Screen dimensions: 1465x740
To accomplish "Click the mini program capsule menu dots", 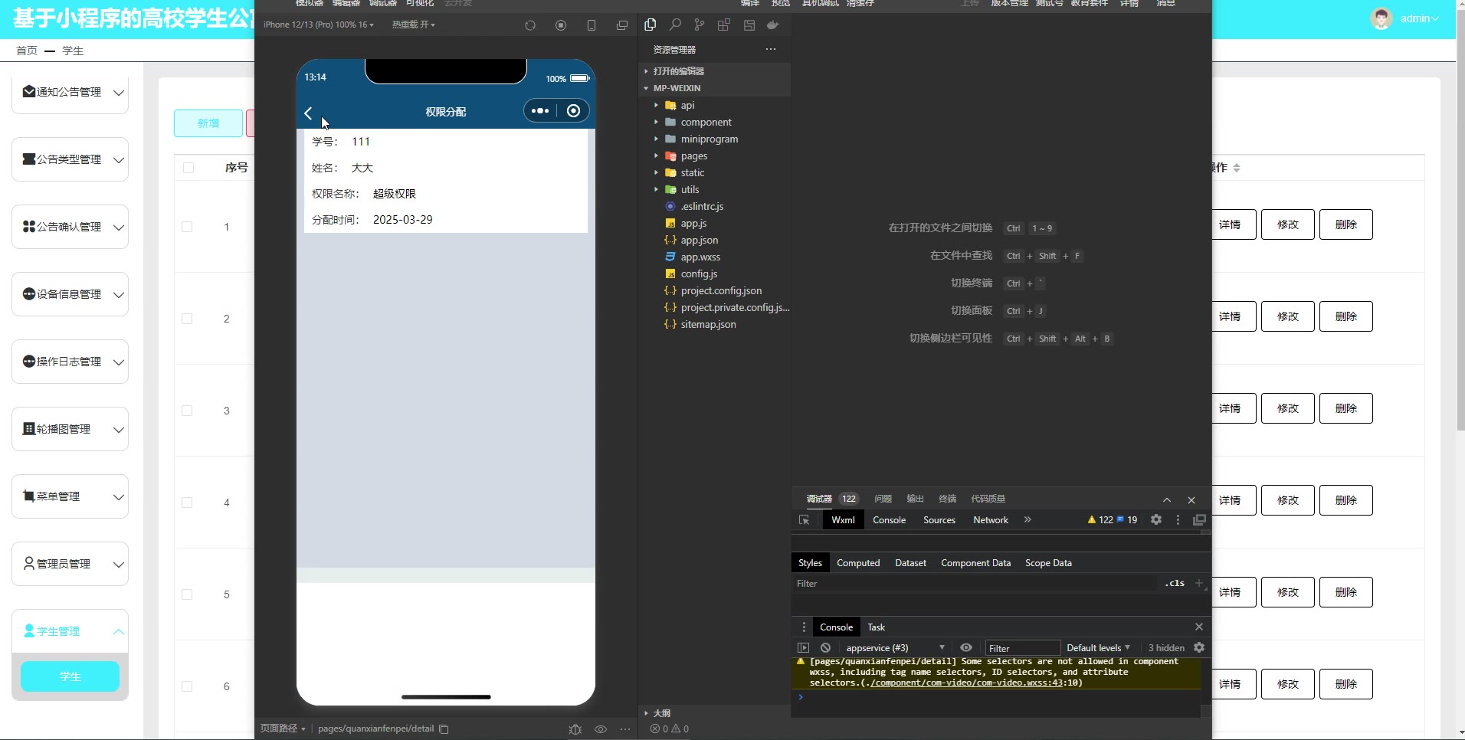I will click(x=540, y=111).
